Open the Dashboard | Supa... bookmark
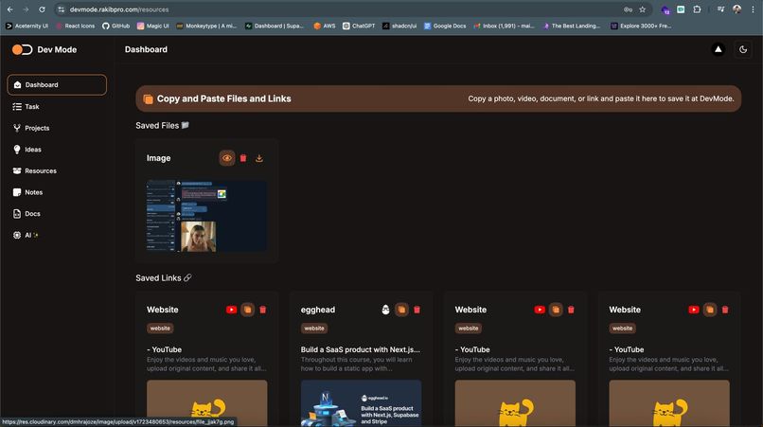Screen dimensions: 763x427 point(275,26)
